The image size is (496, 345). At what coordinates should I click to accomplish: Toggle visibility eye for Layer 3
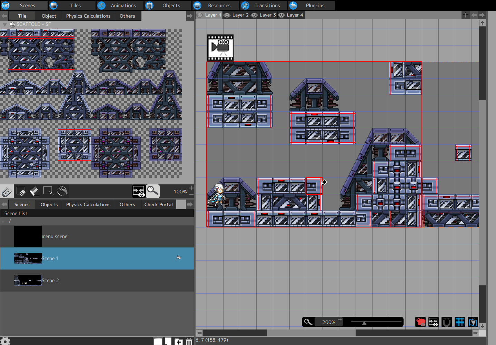click(x=254, y=15)
